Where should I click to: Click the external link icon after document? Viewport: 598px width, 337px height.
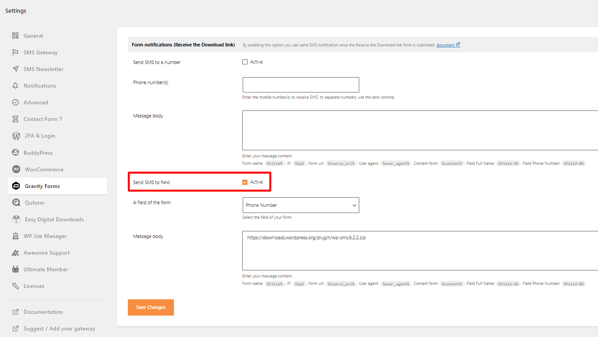[x=458, y=44]
